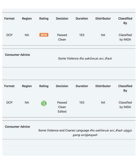Click the Passed Clean decision text
This screenshot has width=140, height=164.
(62, 37)
